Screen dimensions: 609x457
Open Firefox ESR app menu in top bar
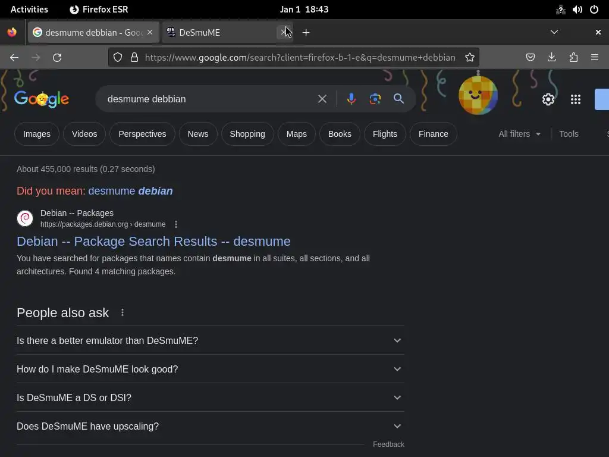tap(99, 10)
